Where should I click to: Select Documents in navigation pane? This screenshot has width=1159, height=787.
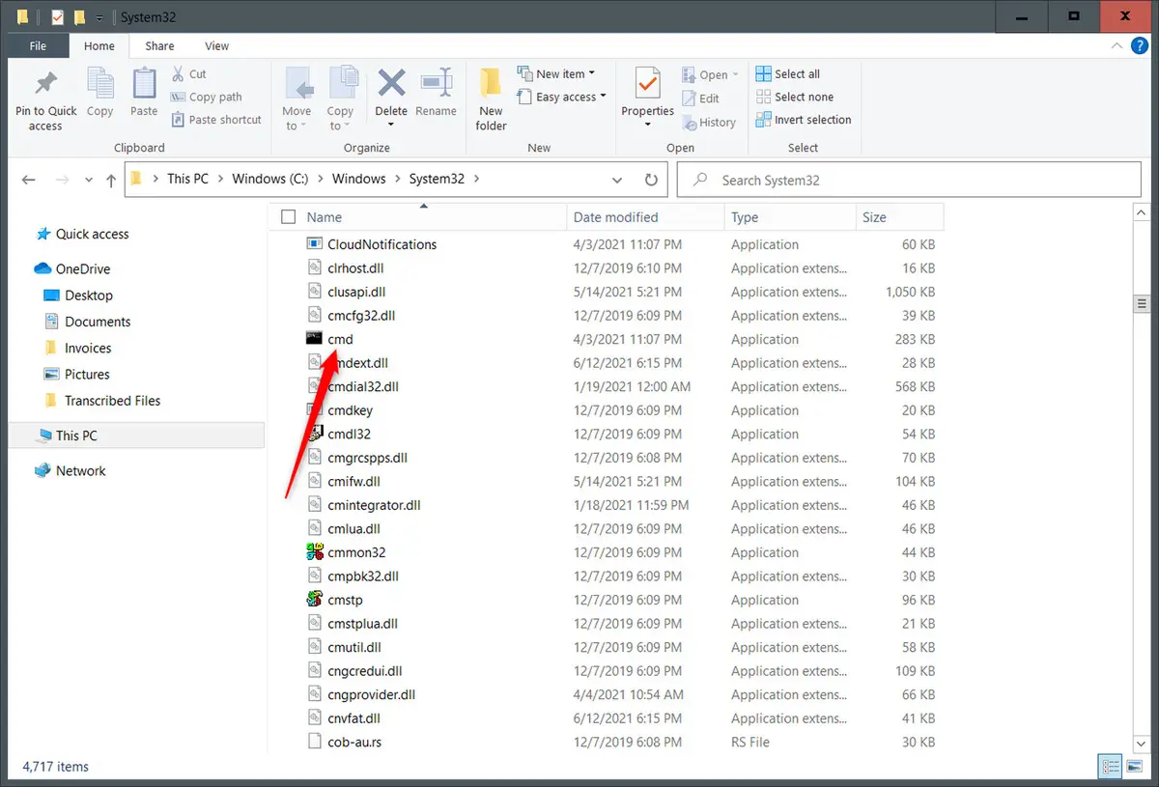tap(98, 322)
